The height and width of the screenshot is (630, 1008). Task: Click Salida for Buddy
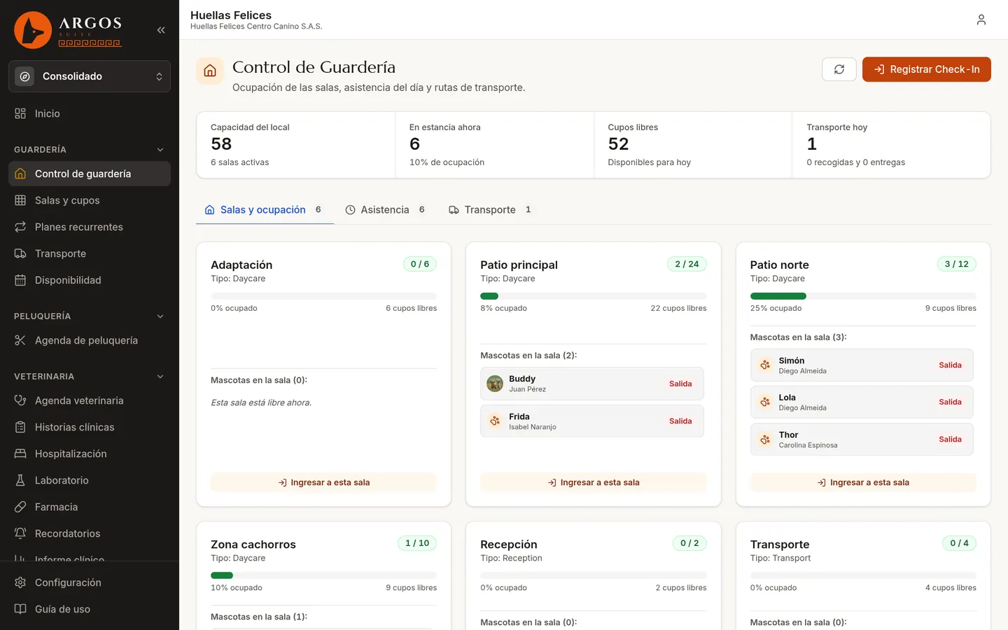[680, 384]
